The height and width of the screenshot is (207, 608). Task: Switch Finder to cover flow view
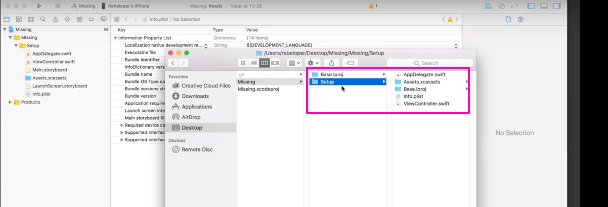pyautogui.click(x=275, y=63)
